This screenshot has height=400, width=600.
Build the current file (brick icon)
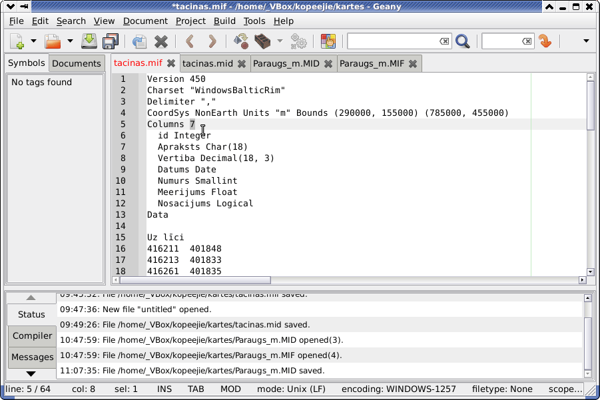tap(262, 41)
